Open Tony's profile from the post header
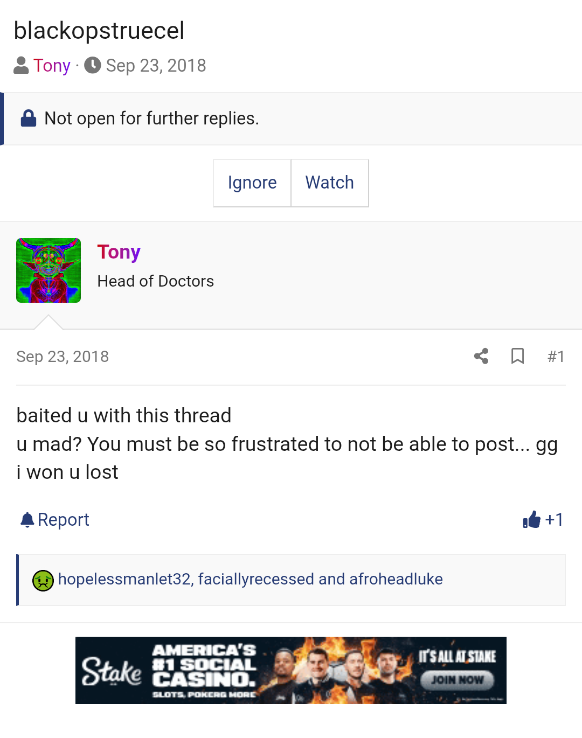This screenshot has width=582, height=738. click(119, 252)
